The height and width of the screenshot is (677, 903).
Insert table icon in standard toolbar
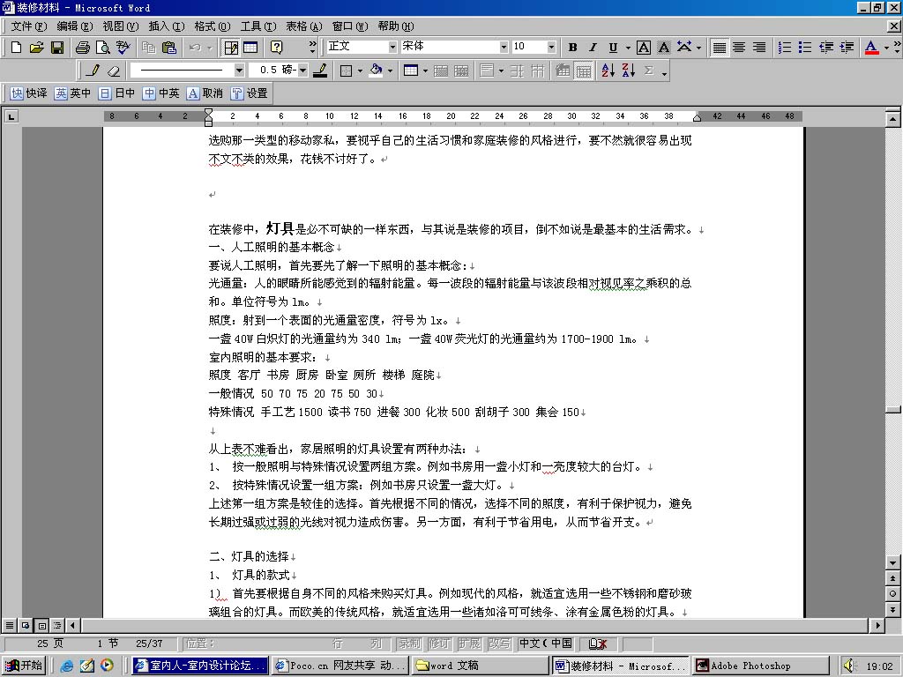click(250, 48)
